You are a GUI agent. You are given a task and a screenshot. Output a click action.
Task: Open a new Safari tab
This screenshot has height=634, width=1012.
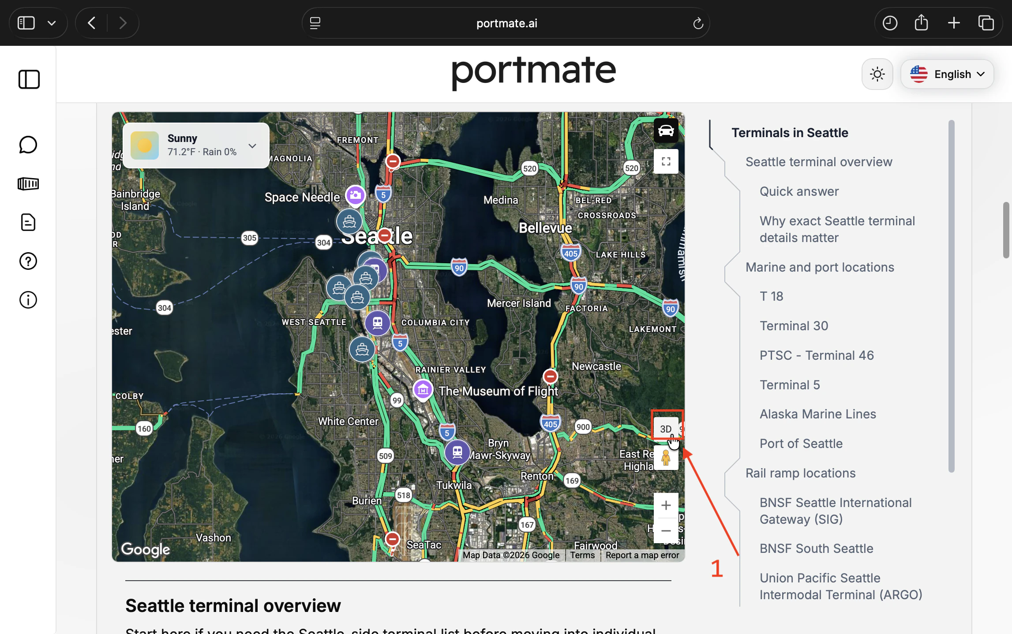[x=953, y=22]
